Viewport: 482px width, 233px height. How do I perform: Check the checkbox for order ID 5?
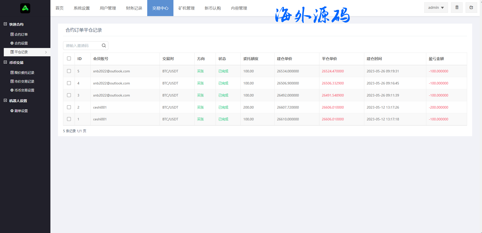(x=69, y=71)
